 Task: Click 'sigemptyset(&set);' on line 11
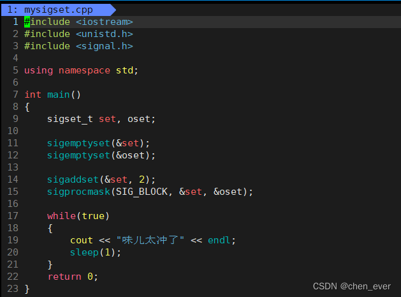click(98, 144)
